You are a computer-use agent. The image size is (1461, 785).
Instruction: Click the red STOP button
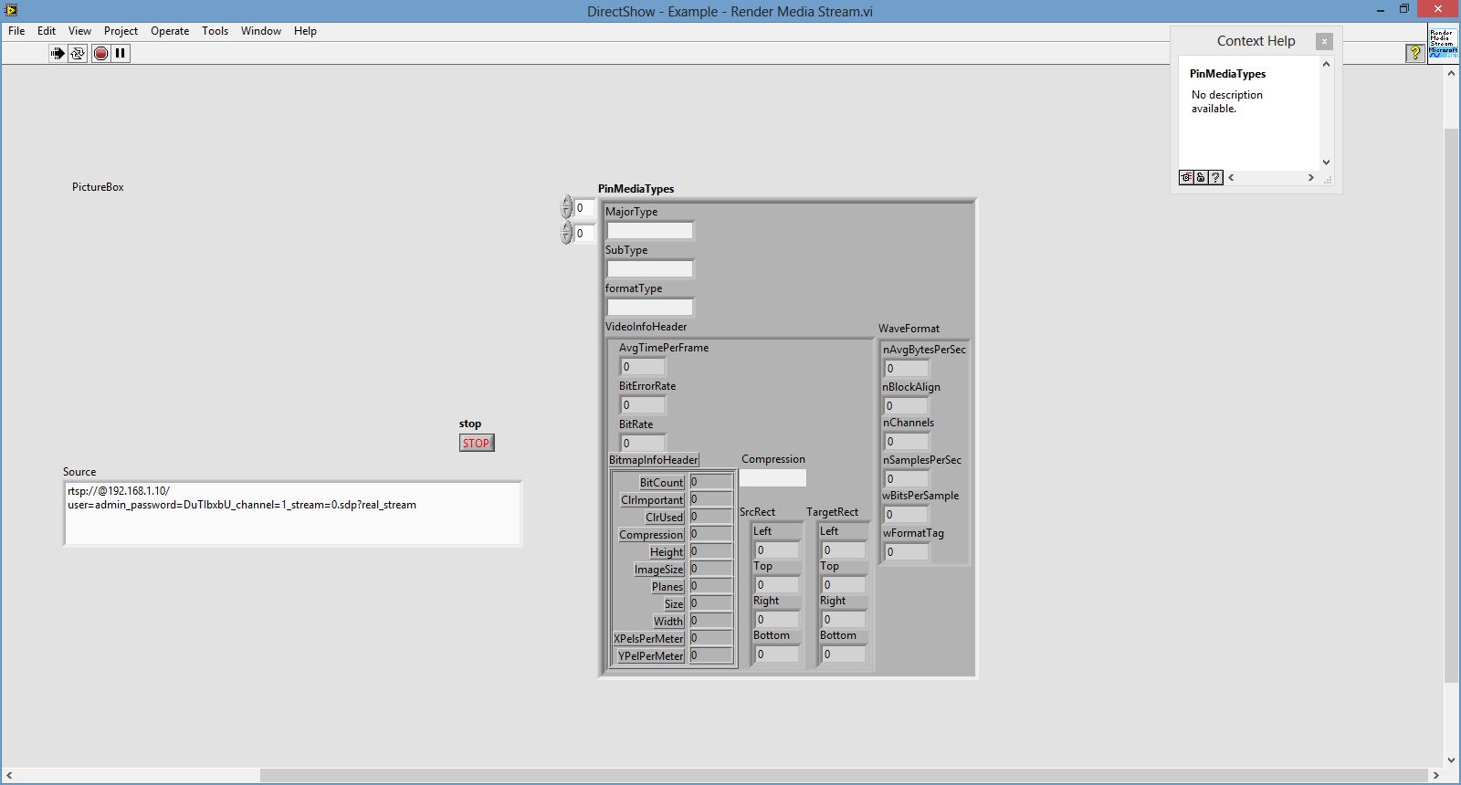[476, 443]
